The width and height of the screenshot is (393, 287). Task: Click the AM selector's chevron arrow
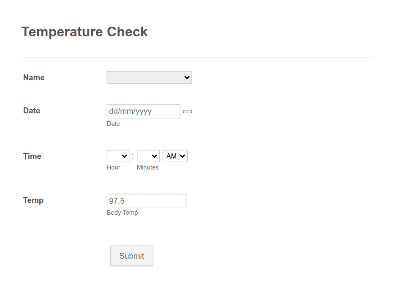(183, 156)
